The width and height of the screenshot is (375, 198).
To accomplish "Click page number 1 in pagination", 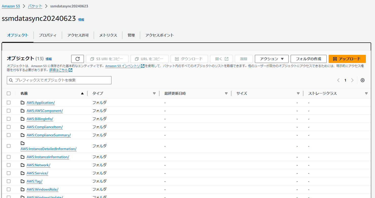I will click(x=345, y=80).
